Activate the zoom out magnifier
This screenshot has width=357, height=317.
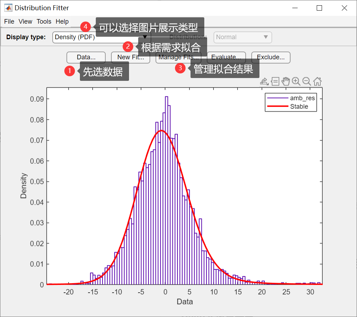coord(307,82)
